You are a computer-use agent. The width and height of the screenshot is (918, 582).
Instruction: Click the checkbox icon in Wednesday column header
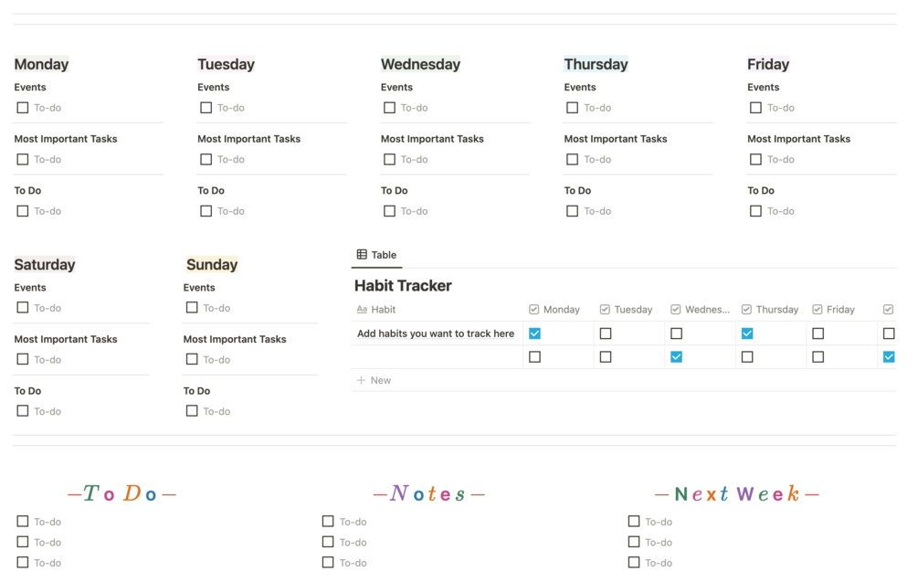(676, 310)
